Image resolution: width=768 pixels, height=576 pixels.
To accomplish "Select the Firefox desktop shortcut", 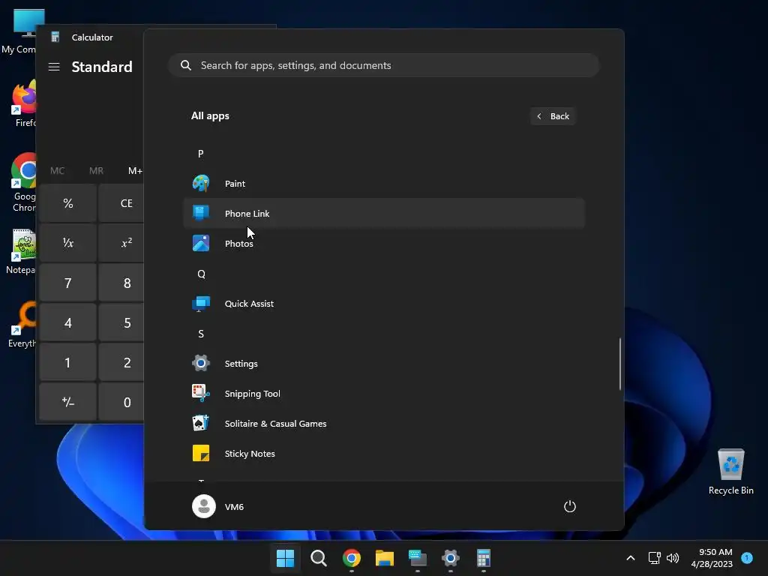I will 23,103.
